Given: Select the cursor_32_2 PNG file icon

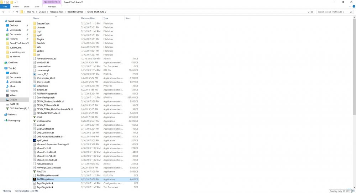Looking at the screenshot, I should coord(35,74).
